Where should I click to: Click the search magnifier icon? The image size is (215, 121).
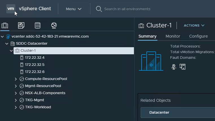pos(99,9)
